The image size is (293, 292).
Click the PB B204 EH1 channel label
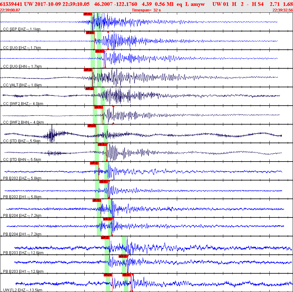(22, 234)
